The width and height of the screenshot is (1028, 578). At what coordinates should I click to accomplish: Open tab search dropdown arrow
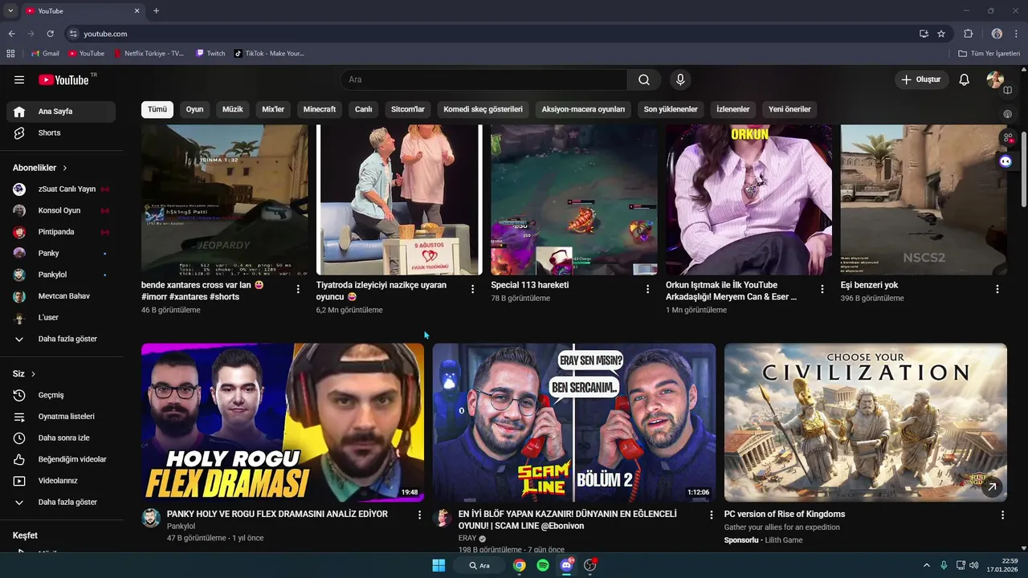(10, 10)
